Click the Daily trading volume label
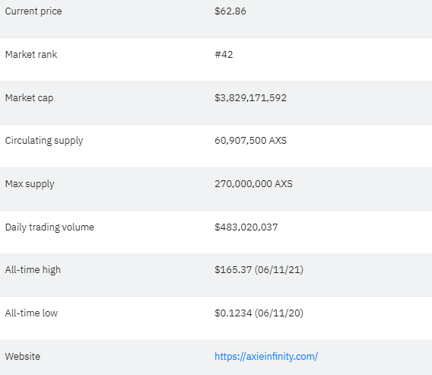The image size is (432, 375). click(49, 227)
